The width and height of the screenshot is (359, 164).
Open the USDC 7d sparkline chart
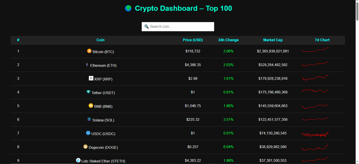point(315,134)
